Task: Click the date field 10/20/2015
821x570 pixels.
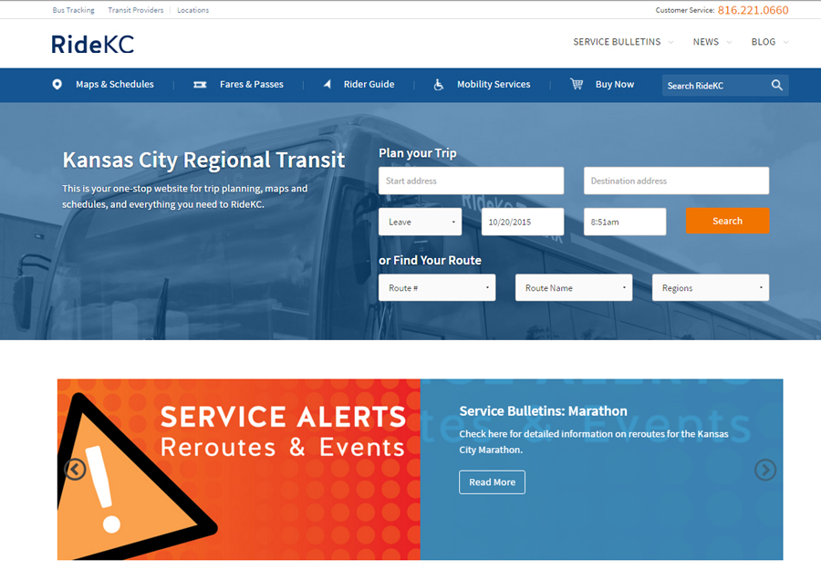Action: click(x=523, y=222)
